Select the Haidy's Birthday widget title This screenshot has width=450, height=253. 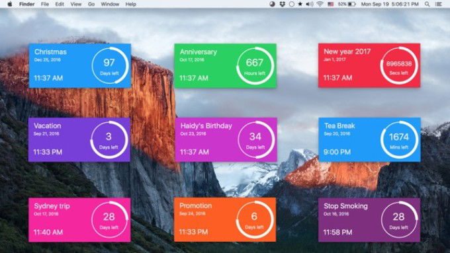click(206, 126)
